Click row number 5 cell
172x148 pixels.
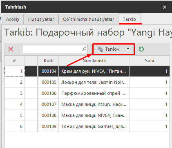click(x=14, y=115)
